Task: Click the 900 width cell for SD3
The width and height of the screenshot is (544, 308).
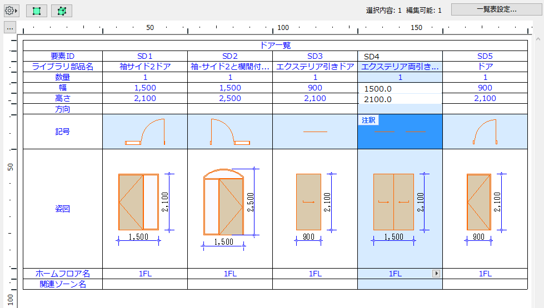Action: pos(315,88)
